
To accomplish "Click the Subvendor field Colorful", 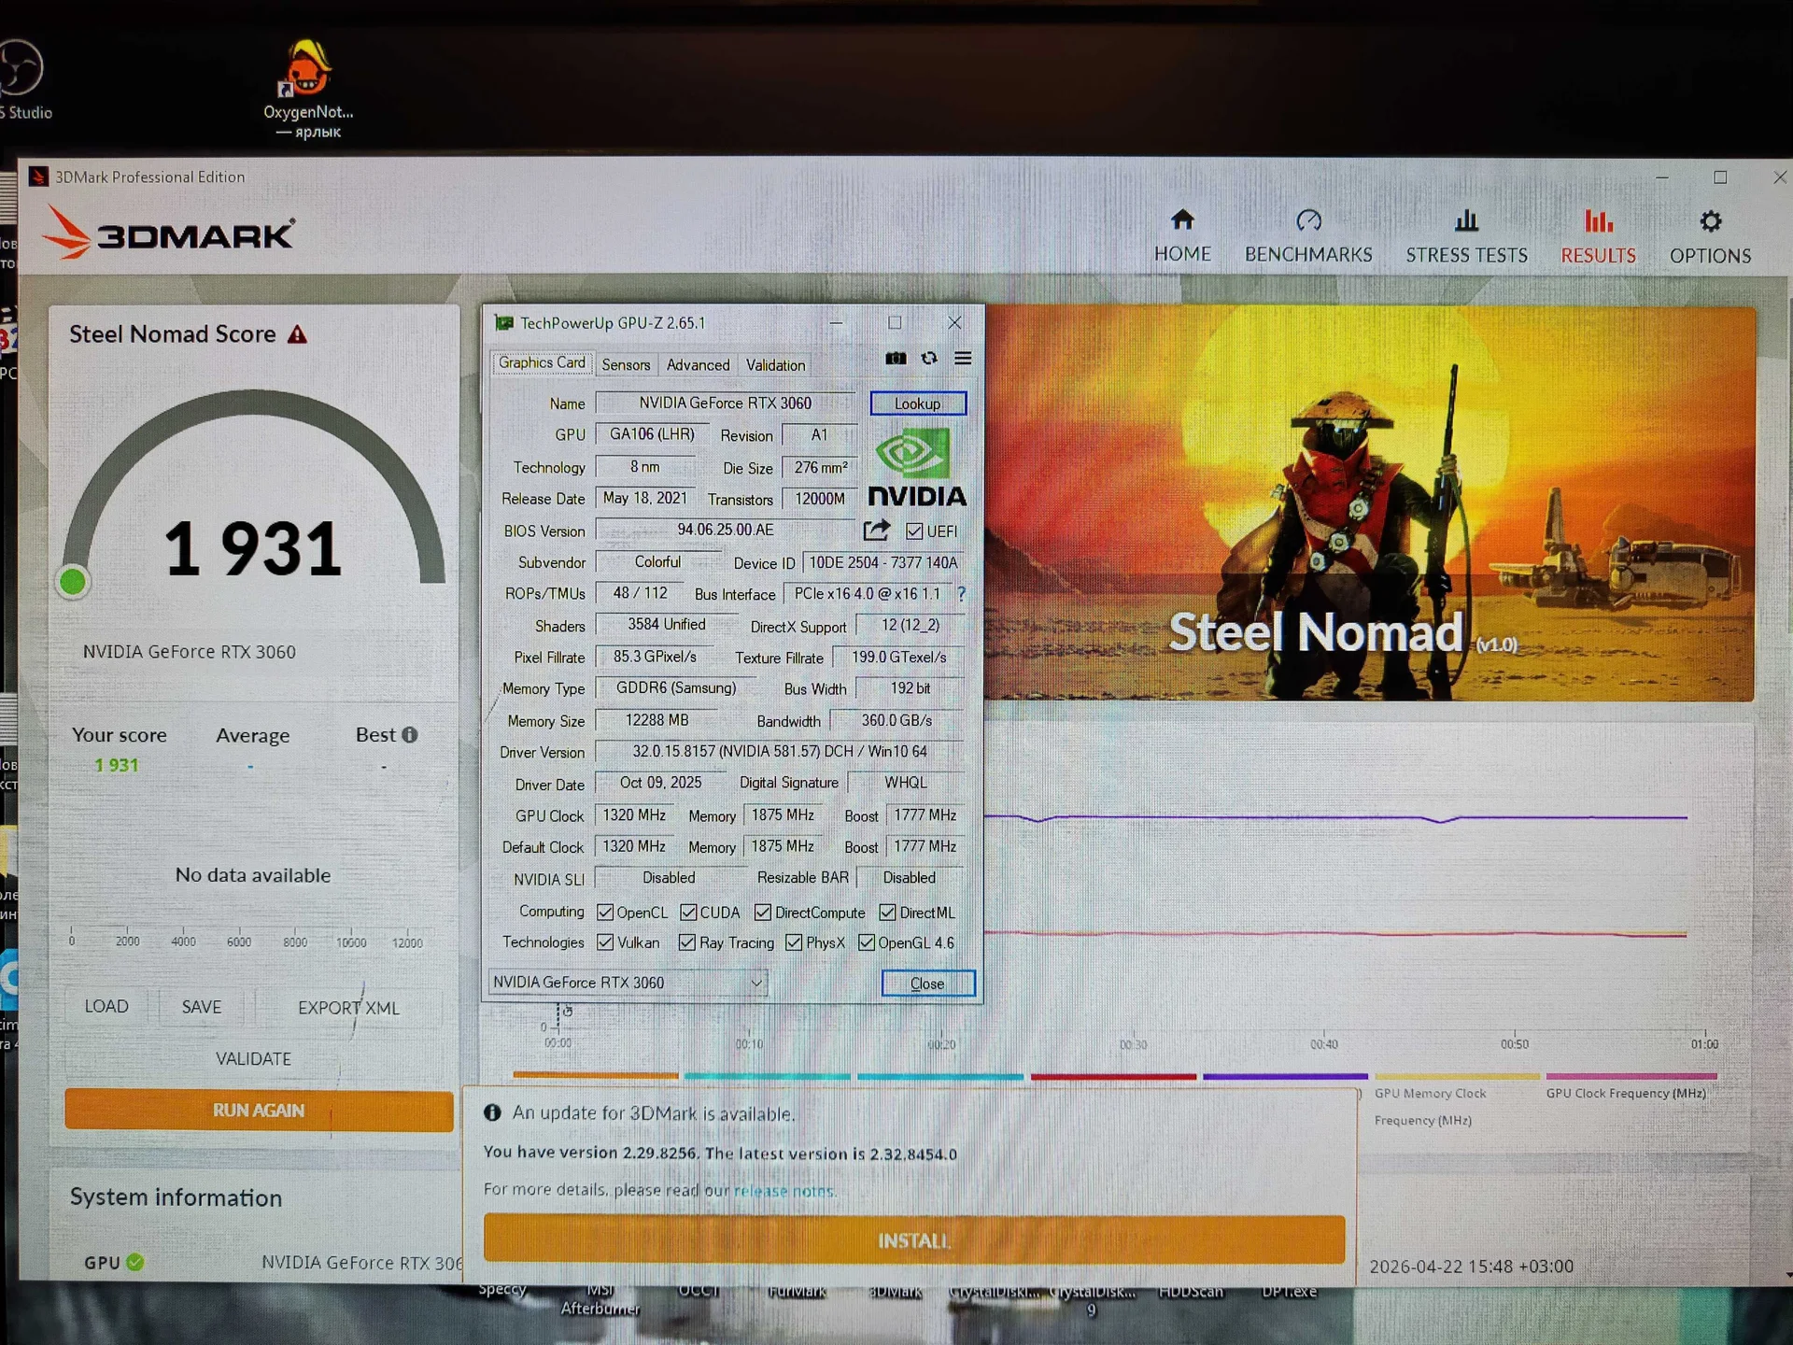I will point(657,562).
